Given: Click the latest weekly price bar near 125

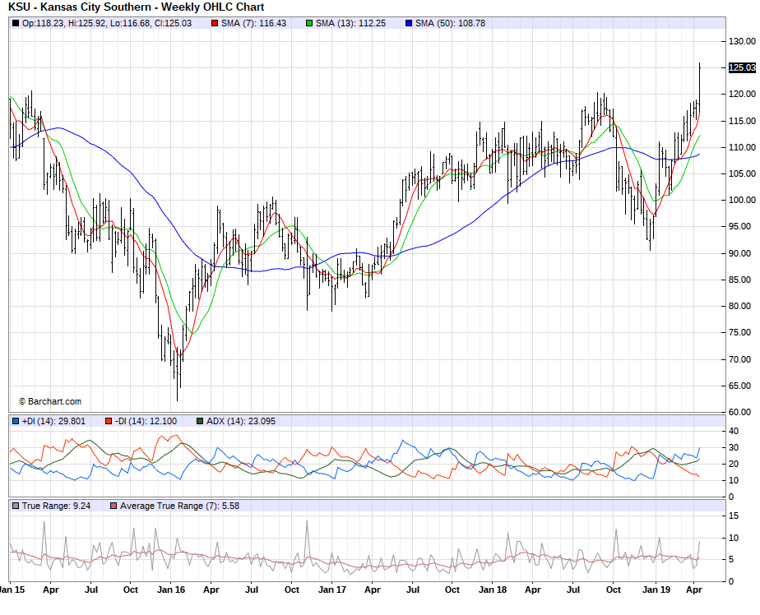Looking at the screenshot, I should coord(699,88).
